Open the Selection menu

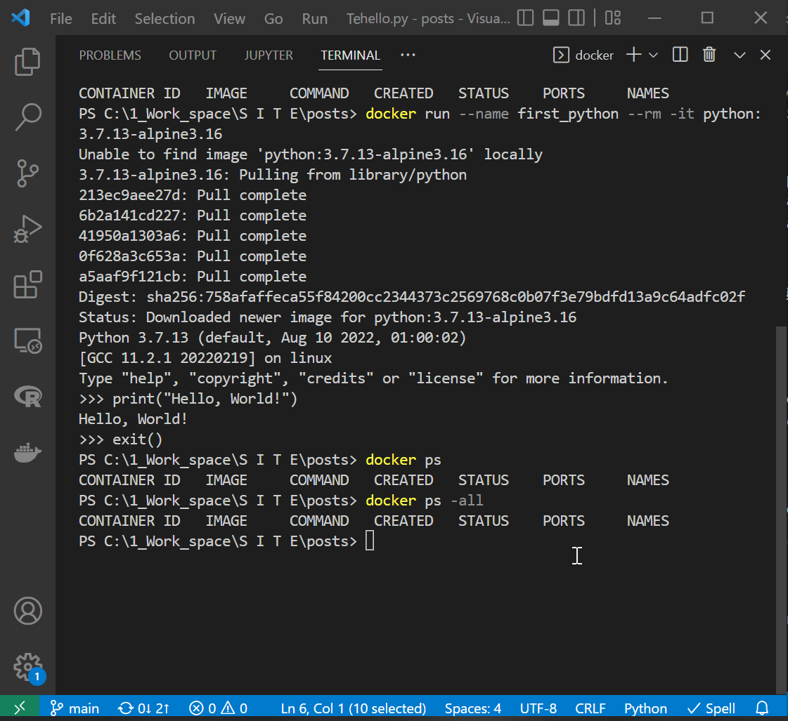(164, 18)
